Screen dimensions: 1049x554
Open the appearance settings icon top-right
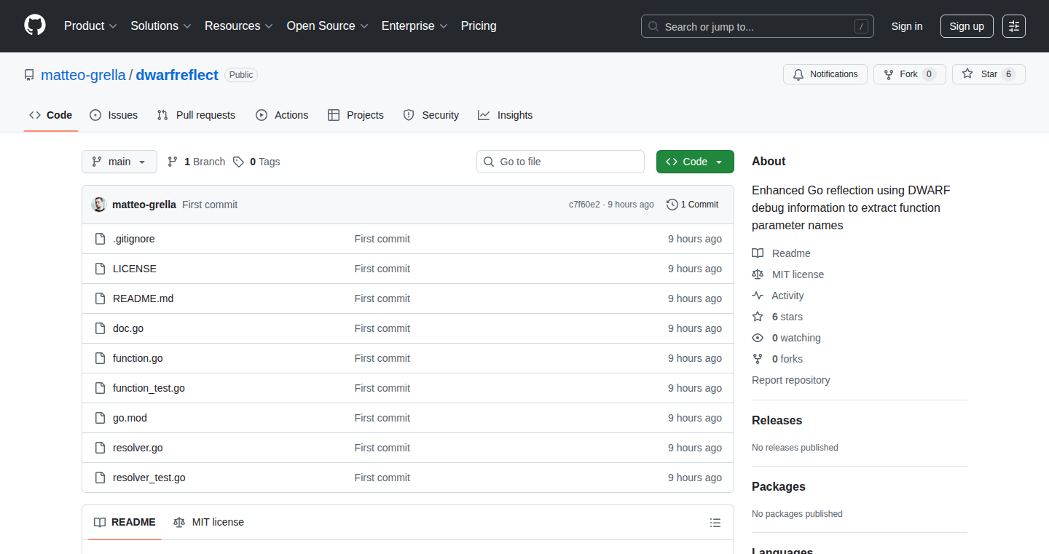[1014, 26]
